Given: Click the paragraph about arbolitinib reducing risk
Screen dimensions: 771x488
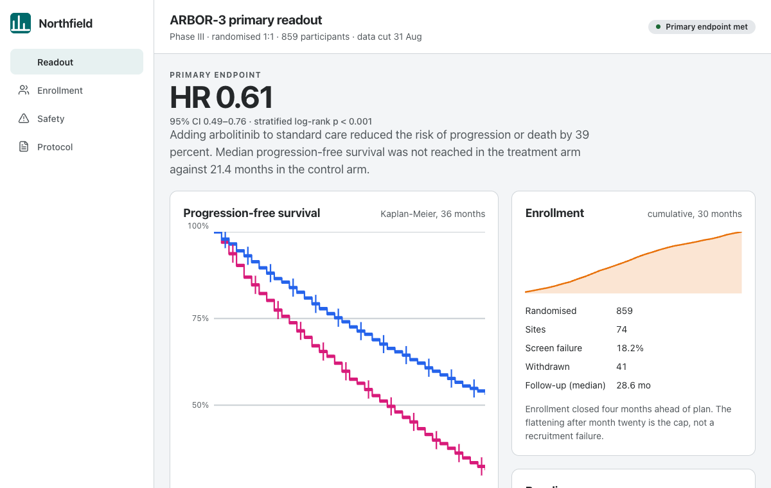Looking at the screenshot, I should 379,152.
